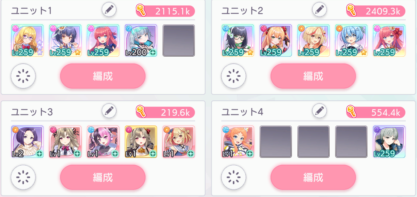The image size is (417, 197).
Task: Tap the 編成 button in ユニット2
Action: [313, 76]
